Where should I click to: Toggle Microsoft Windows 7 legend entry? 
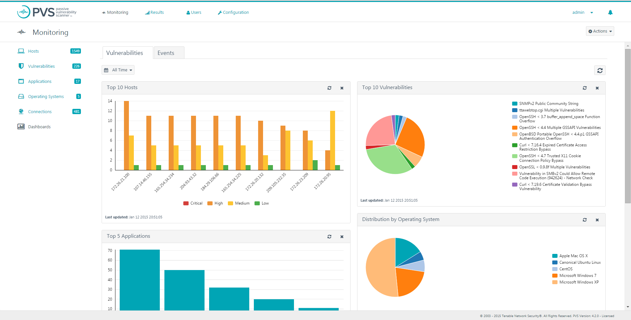574,276
